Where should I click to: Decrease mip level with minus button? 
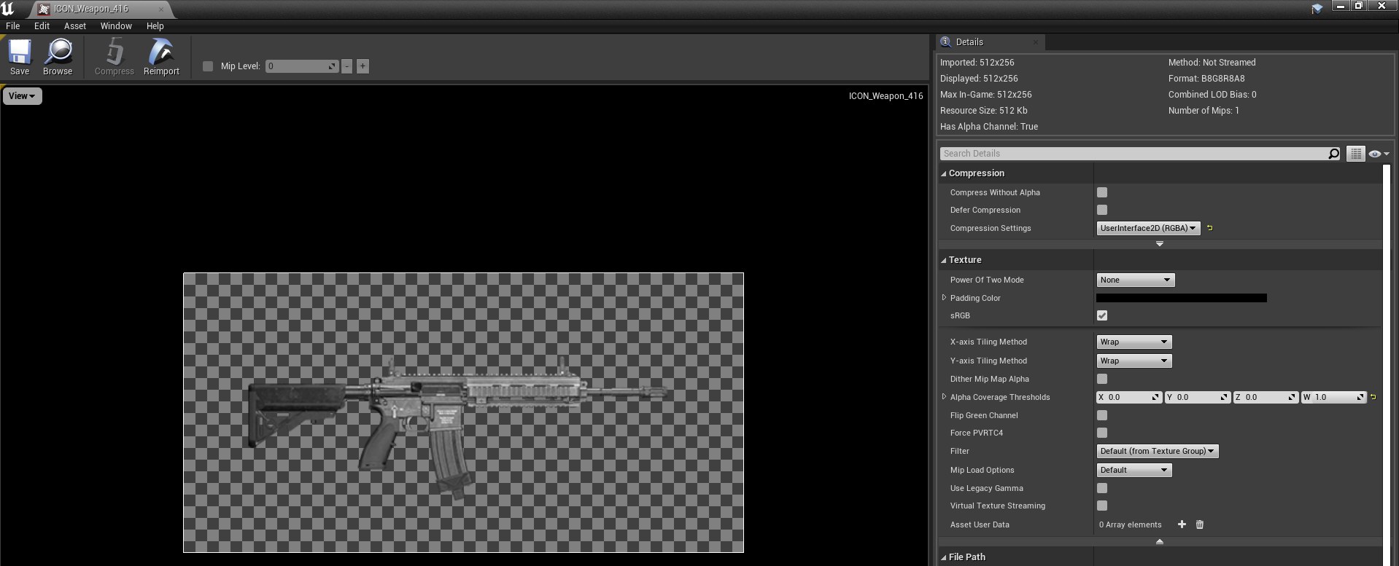pos(347,66)
